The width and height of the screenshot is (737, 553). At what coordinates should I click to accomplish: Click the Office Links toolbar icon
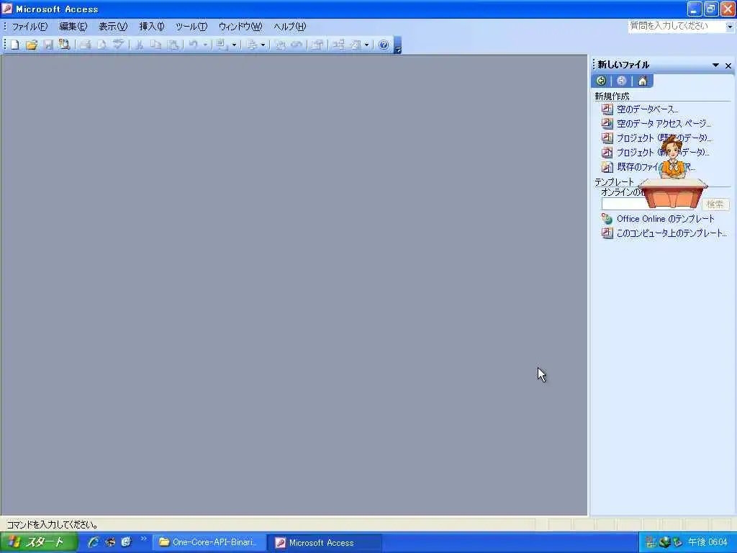pos(222,45)
